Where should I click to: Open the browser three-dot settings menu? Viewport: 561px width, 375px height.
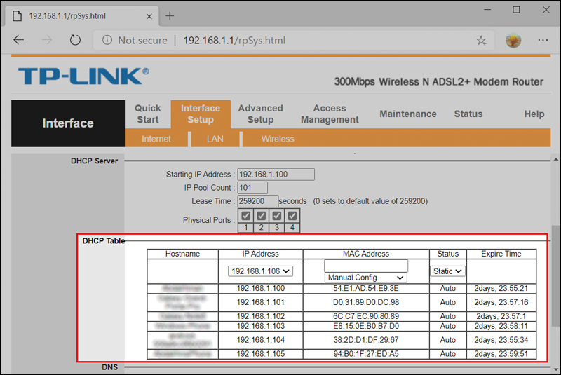pyautogui.click(x=542, y=41)
